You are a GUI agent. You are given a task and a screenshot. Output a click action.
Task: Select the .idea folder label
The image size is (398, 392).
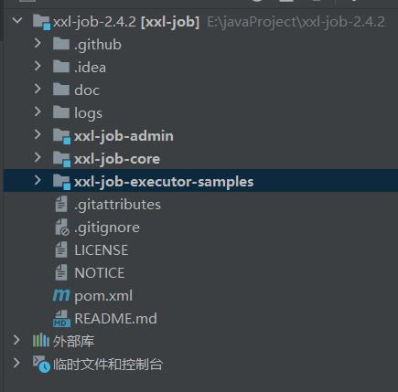pyautogui.click(x=90, y=68)
